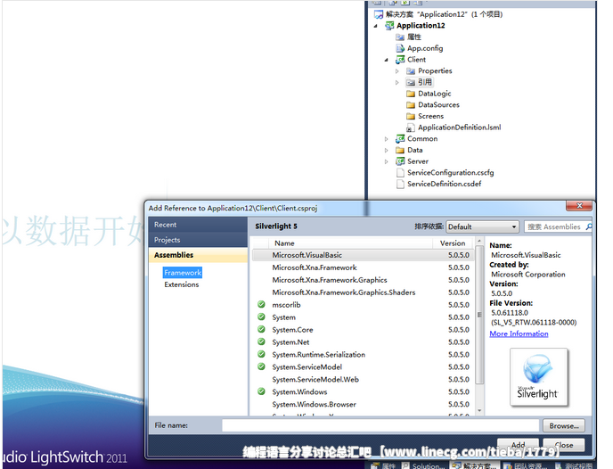Viewport: 613px width, 469px height.
Task: Switch to the 解决方案 tab at bottom
Action: pyautogui.click(x=476, y=465)
